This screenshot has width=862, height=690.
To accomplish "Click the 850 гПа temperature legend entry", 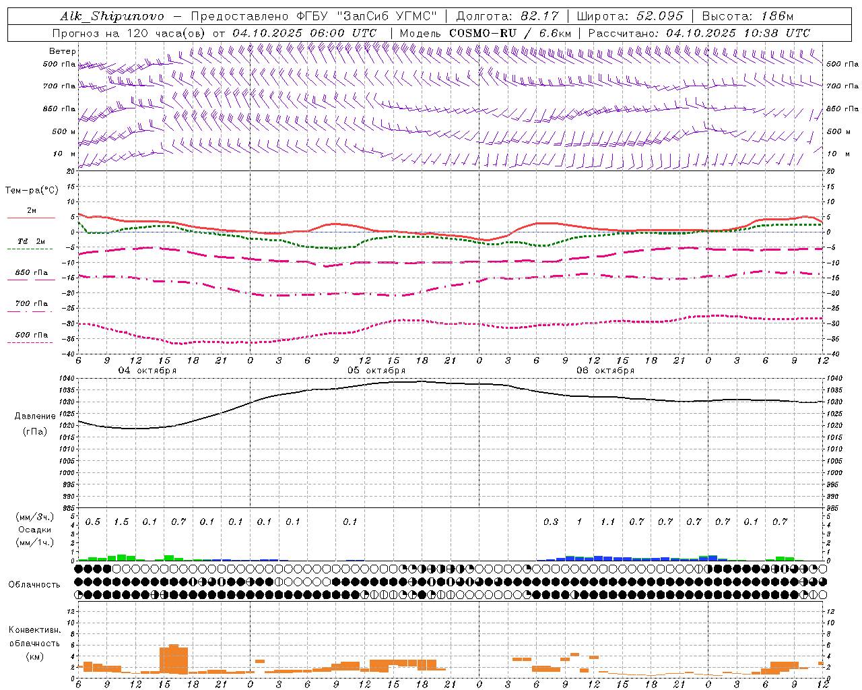I will 32,273.
